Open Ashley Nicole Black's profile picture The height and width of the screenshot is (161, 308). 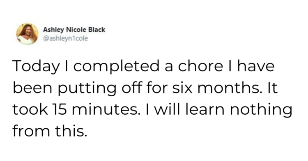coord(27,34)
